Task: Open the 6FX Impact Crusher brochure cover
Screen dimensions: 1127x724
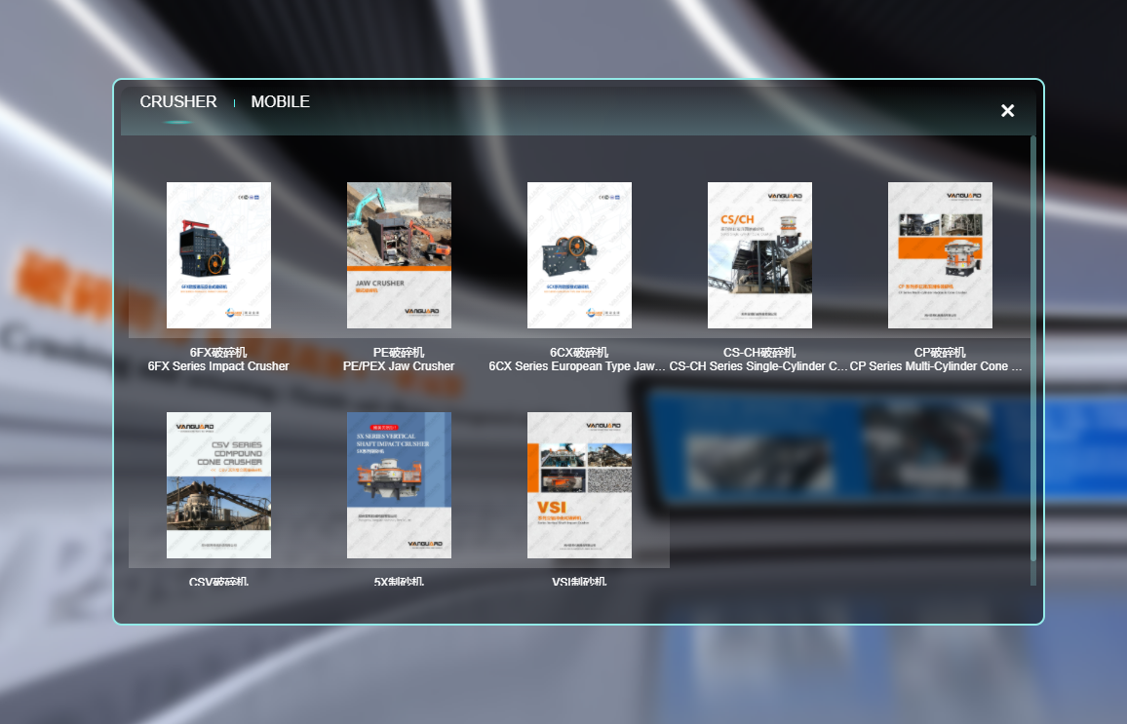Action: [x=218, y=255]
